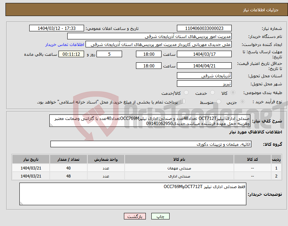Click the price validity time field 18:00
The height and width of the screenshot is (226, 288).
pyautogui.click(x=149, y=66)
